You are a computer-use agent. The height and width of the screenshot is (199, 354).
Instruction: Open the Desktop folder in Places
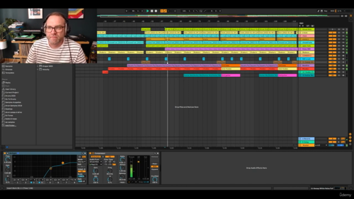click(9, 109)
